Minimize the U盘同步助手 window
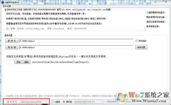 point(155,2)
